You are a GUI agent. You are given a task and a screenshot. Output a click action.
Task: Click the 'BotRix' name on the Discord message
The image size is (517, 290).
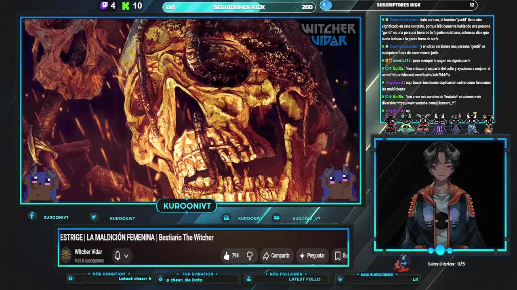398,68
